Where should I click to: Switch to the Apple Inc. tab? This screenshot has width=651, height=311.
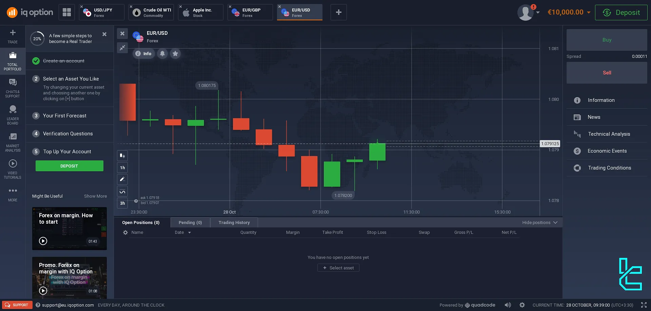[201, 13]
